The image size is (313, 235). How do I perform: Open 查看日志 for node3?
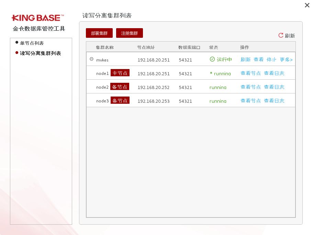pos(274,101)
